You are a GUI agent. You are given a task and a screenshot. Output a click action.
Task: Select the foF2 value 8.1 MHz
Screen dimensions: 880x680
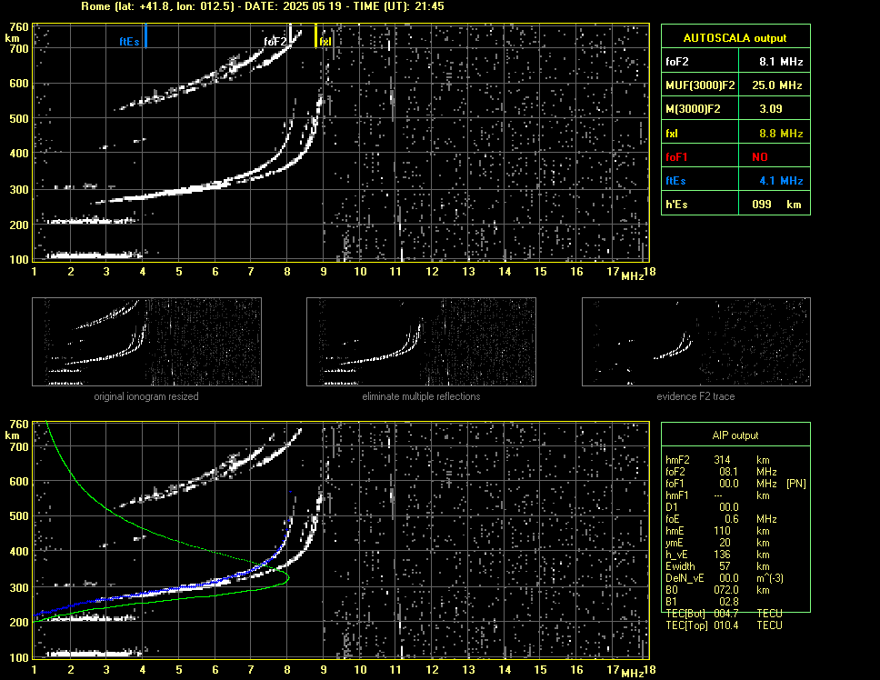[781, 62]
